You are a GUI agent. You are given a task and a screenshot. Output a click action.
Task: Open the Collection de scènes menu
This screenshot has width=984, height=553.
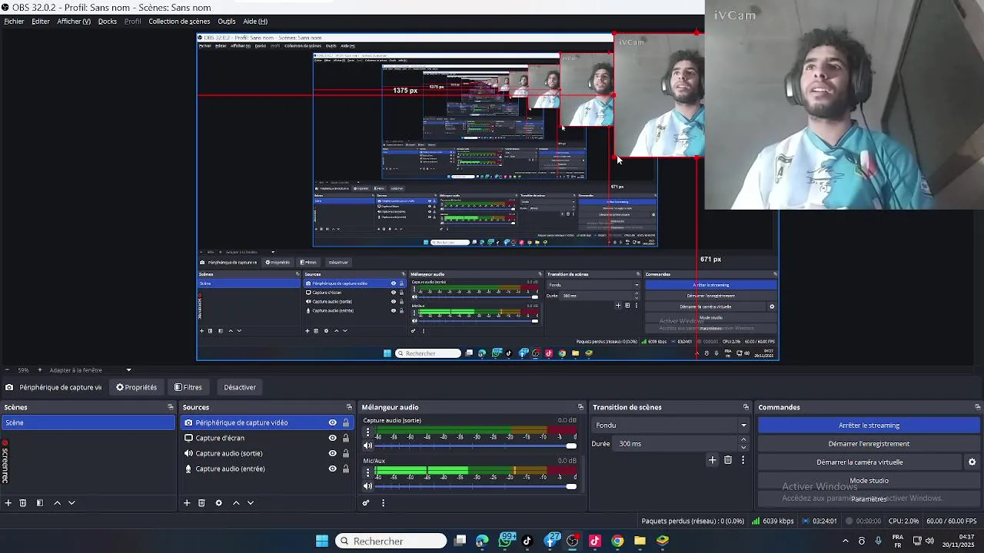[x=179, y=22]
